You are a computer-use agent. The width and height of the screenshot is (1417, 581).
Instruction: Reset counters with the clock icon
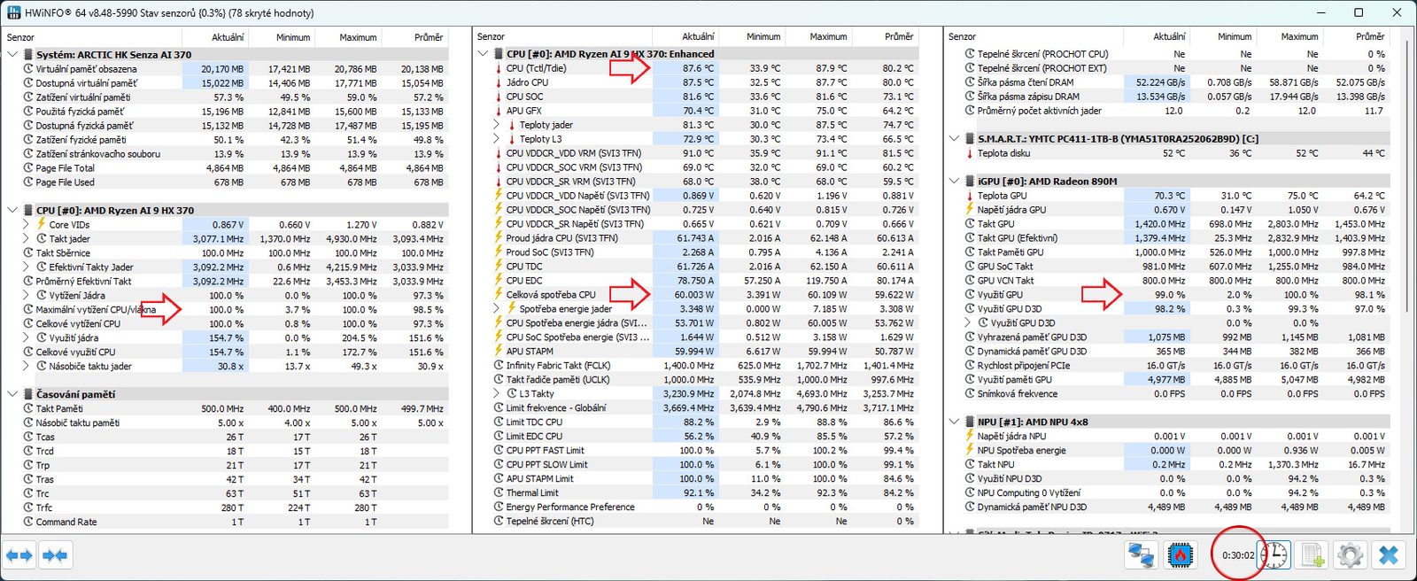pos(1274,555)
